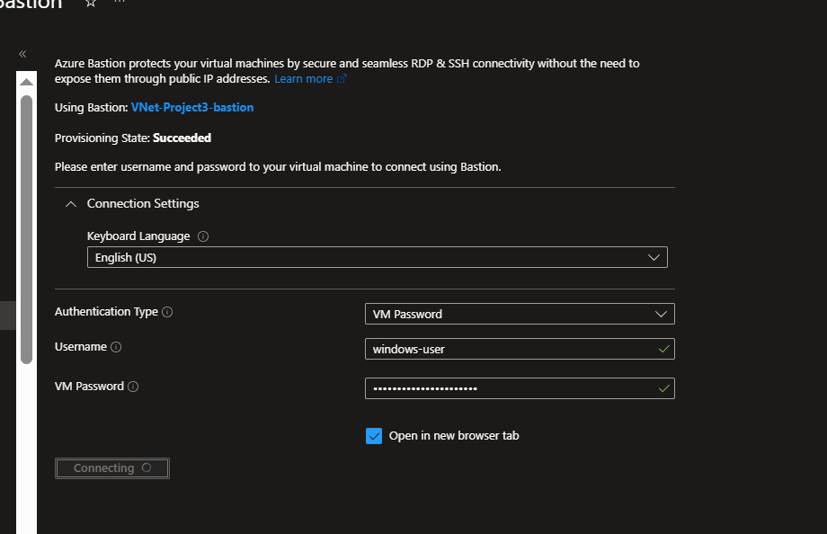Click the VM Password info icon
The height and width of the screenshot is (534, 827).
tap(133, 387)
